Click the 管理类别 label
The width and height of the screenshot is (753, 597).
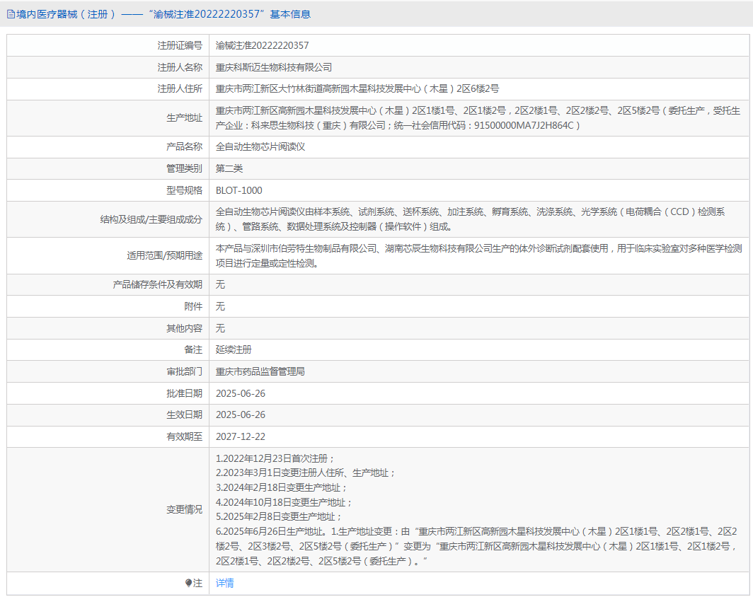tap(185, 168)
